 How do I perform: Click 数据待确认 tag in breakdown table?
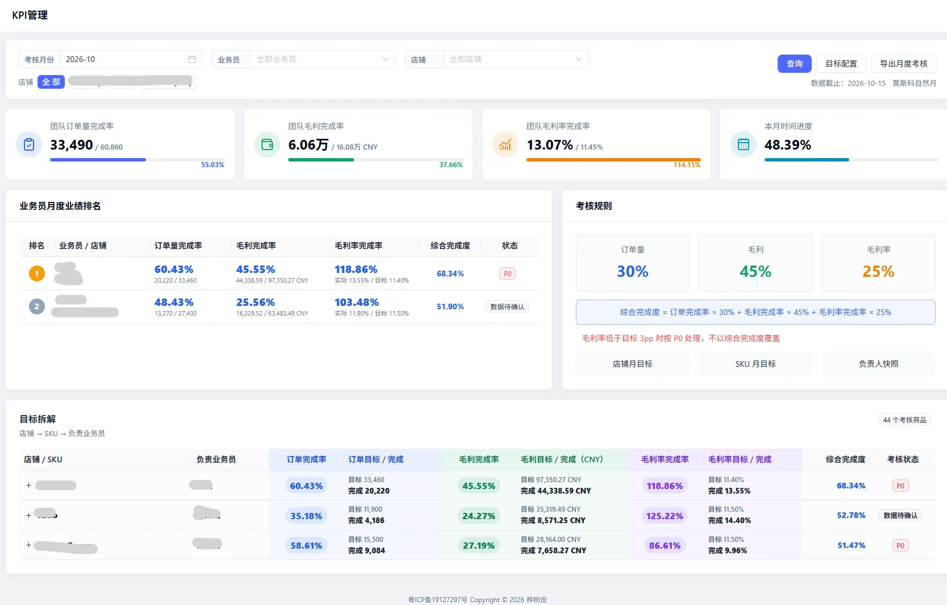pyautogui.click(x=900, y=515)
